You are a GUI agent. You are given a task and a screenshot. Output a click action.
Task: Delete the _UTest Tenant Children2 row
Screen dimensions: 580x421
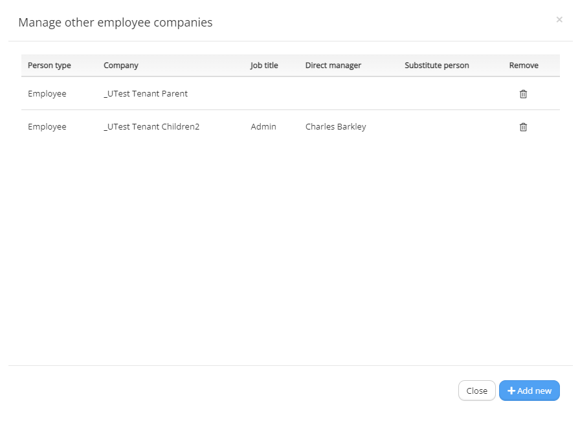[523, 127]
